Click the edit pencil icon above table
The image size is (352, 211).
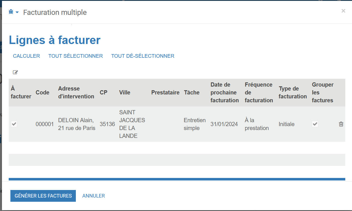(15, 72)
